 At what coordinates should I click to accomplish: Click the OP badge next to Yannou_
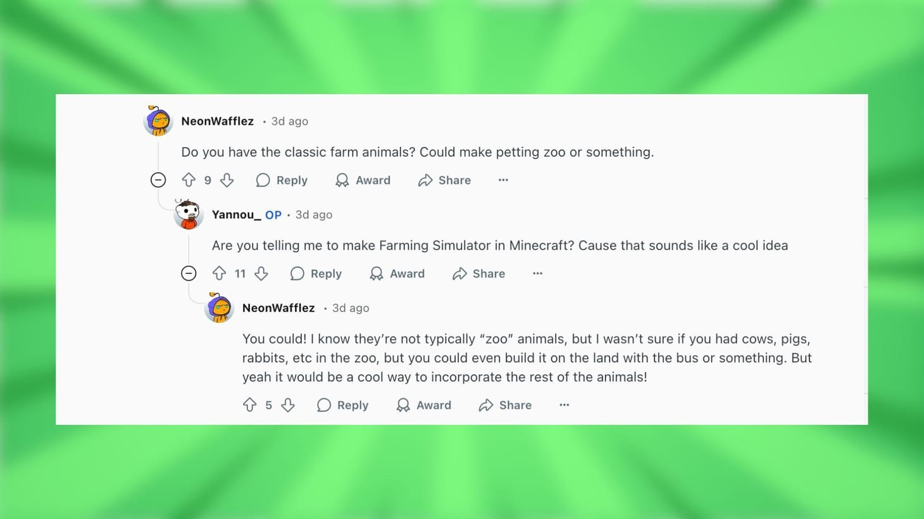point(273,214)
